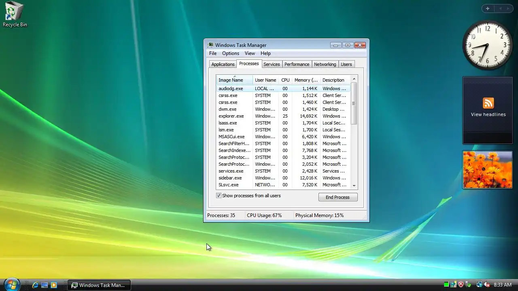Screen dimensions: 518x291
Task: Click the Physical Memory: 15% status entry
Action: click(x=319, y=215)
